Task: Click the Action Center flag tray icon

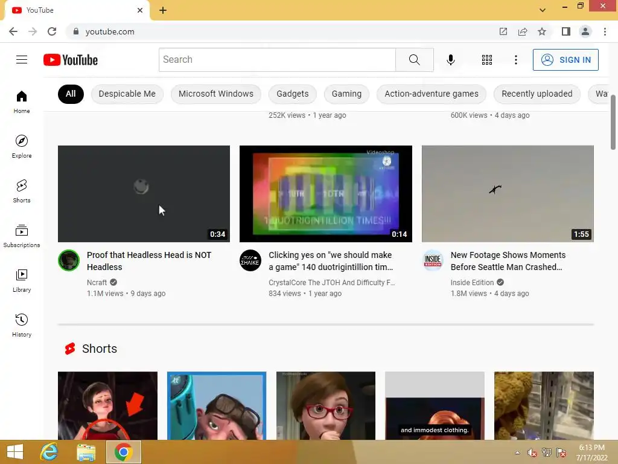Action: pos(561,453)
